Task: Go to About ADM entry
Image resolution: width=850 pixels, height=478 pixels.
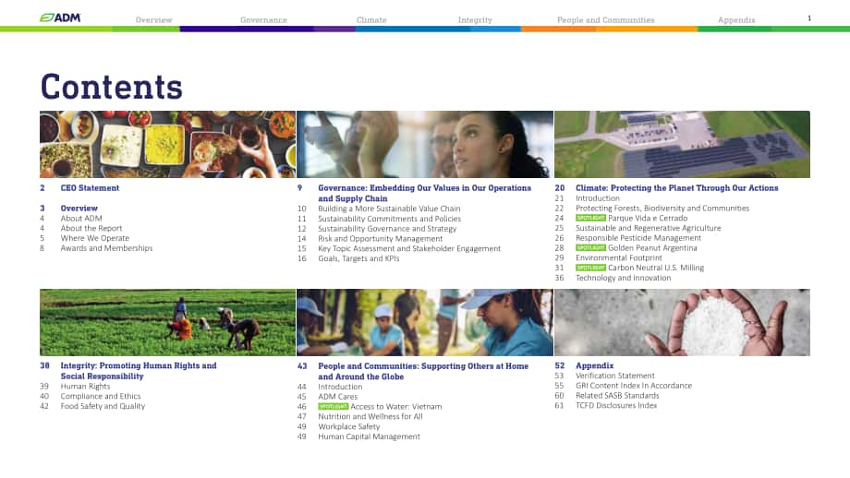Action: 81,218
